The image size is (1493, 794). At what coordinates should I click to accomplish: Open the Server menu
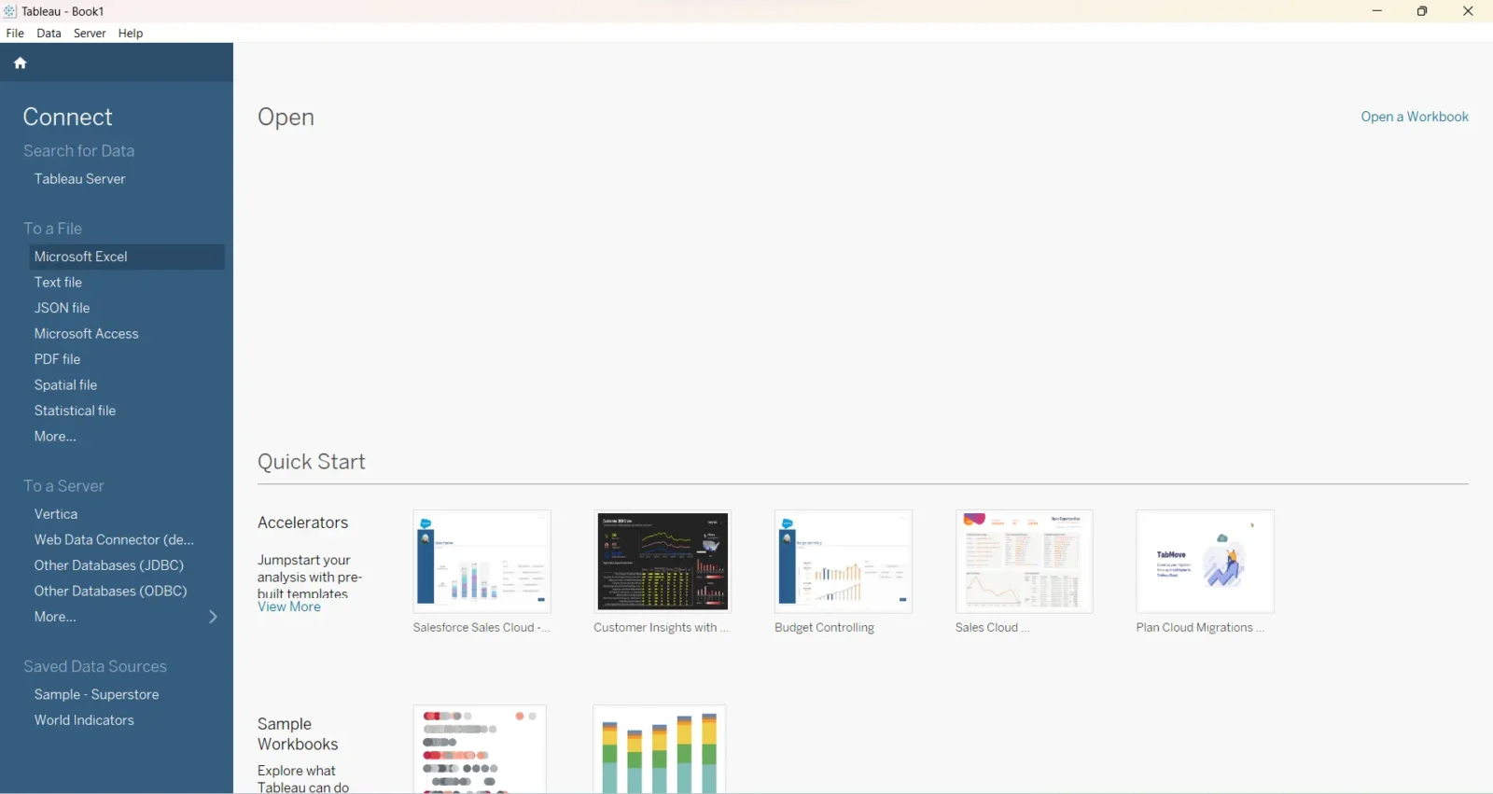[x=90, y=33]
